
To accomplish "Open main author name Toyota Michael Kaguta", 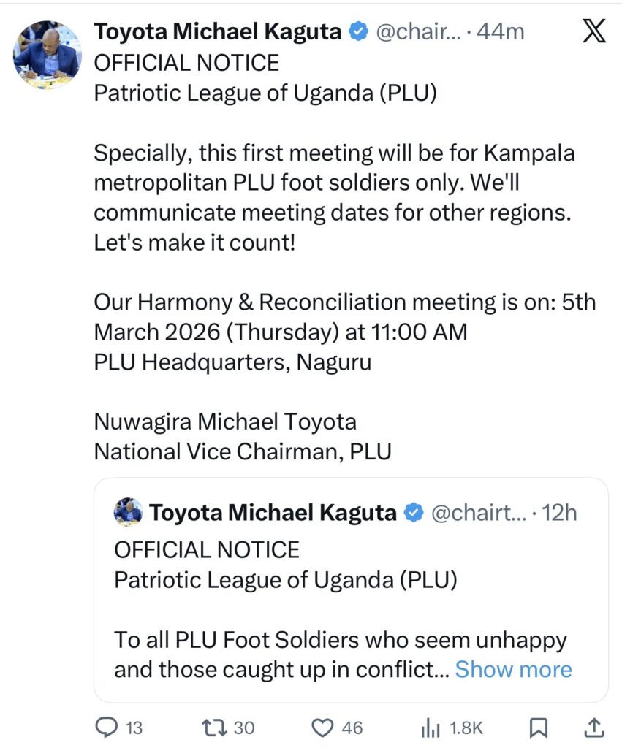I will point(218,32).
